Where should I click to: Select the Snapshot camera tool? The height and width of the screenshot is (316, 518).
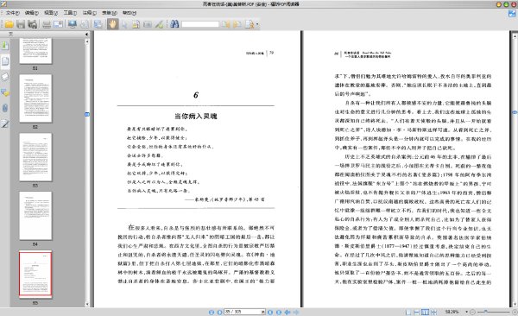point(148,24)
